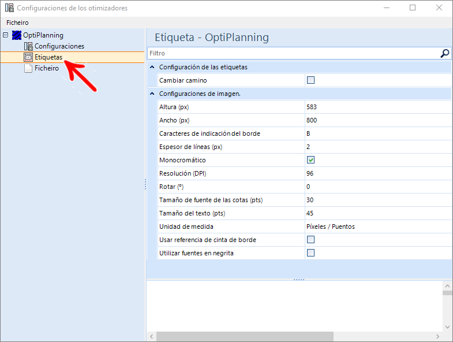Toggle the Cambiar camino checkbox
The image size is (453, 342).
pos(310,80)
